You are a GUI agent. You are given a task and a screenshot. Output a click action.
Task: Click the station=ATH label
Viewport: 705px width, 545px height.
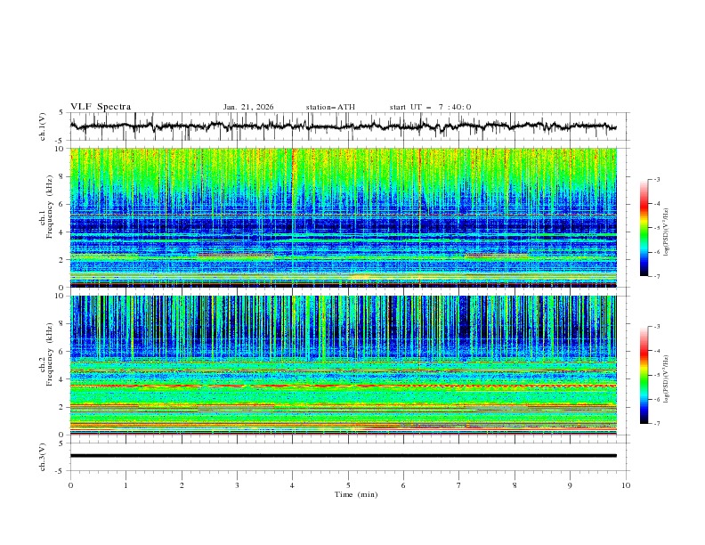click(330, 107)
